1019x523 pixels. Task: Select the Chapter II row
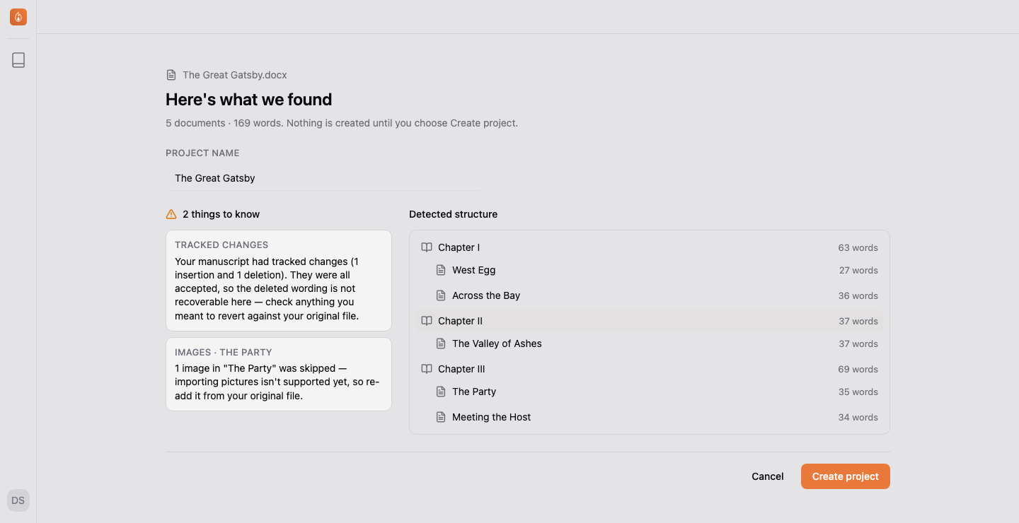[650, 321]
